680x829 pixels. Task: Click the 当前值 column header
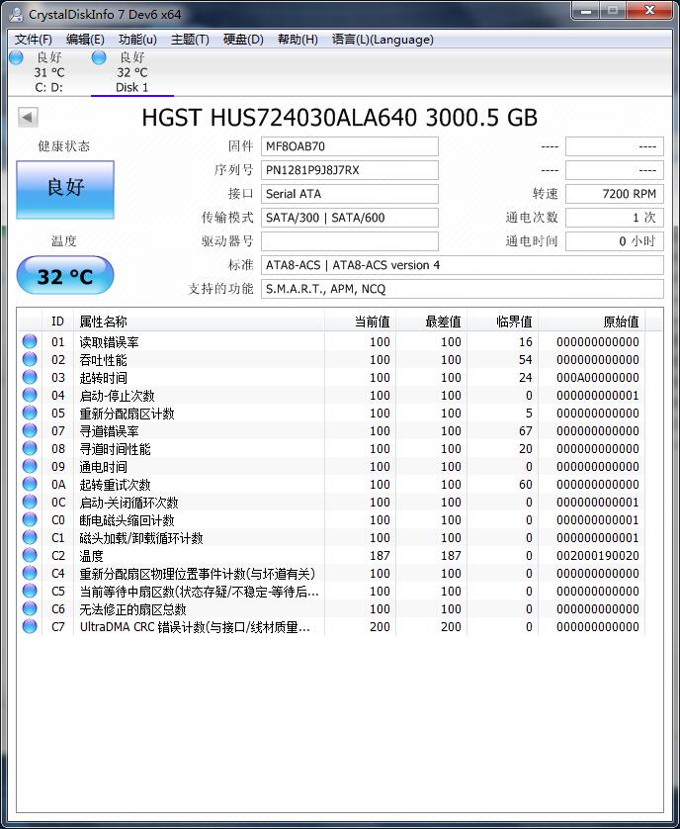coord(360,322)
